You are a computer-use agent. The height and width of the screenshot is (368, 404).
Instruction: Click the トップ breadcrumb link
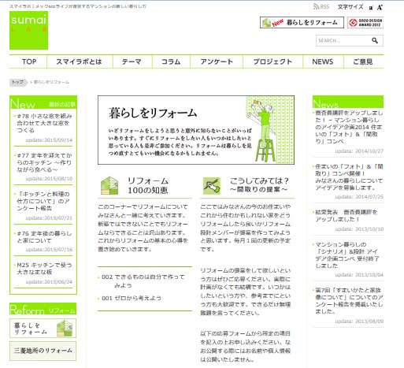tap(18, 82)
